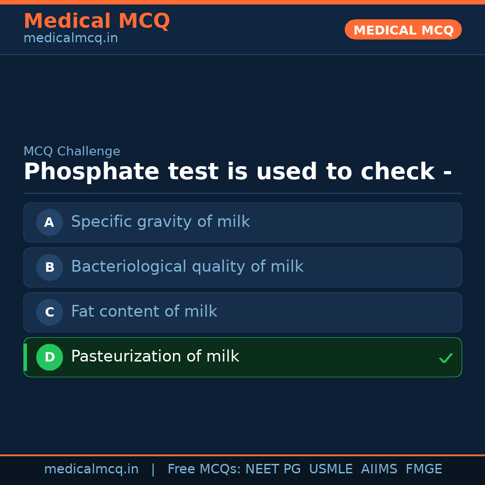
Task: Click the green letter D circle
Action: [49, 357]
